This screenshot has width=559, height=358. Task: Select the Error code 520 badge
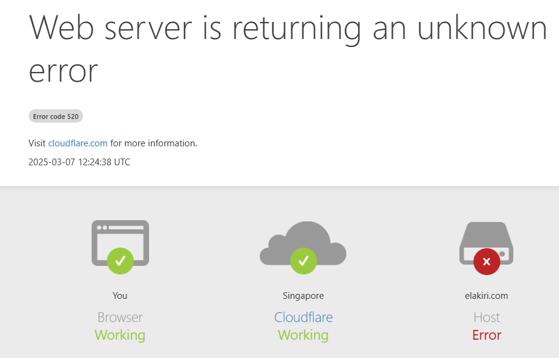tap(56, 116)
